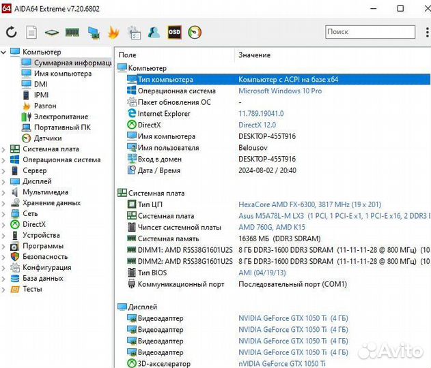Click the Internet Explorer row icon

132,113
